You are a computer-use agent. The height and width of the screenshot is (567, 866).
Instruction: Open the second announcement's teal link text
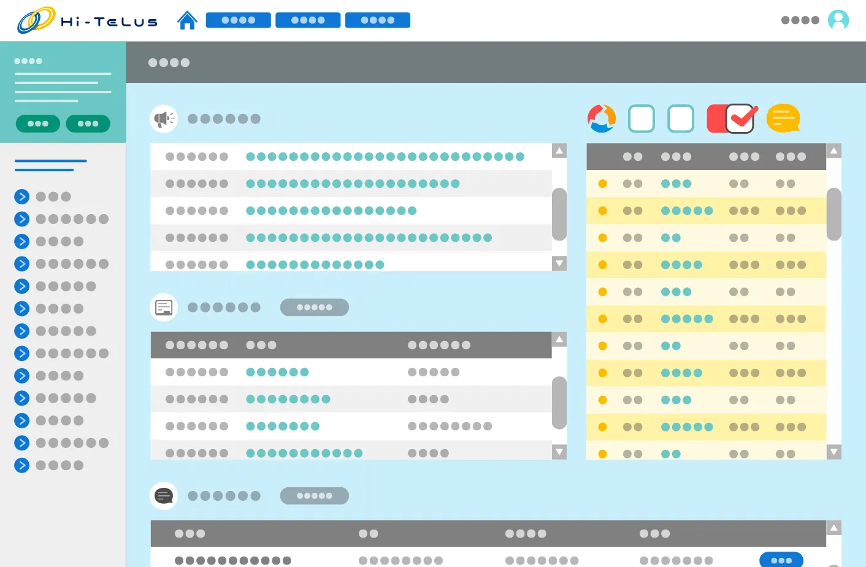pos(353,183)
